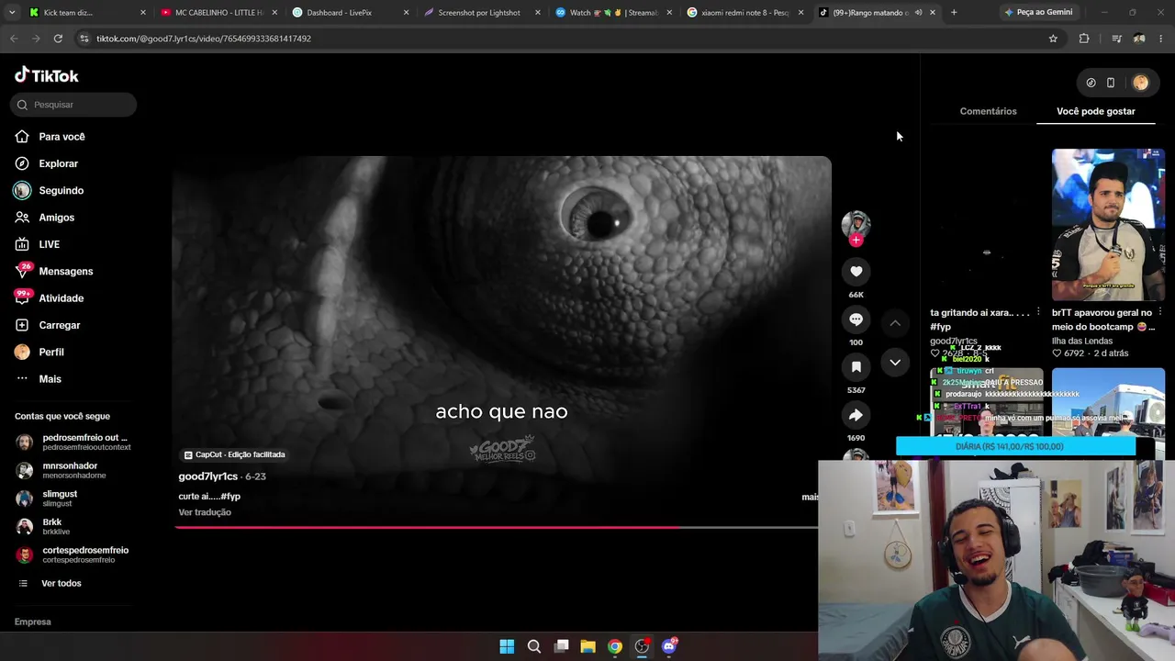Go to Explorar in the sidebar
This screenshot has width=1175, height=661.
[x=58, y=163]
